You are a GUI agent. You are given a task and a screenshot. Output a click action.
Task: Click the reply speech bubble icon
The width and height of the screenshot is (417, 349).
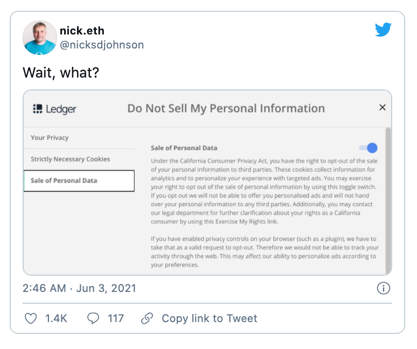[93, 318]
